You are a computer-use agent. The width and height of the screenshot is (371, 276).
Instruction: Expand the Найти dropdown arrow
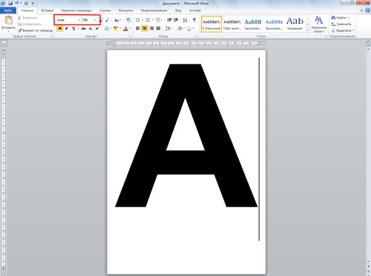pos(348,18)
